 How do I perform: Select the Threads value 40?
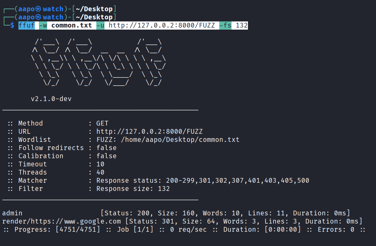[x=100, y=173]
